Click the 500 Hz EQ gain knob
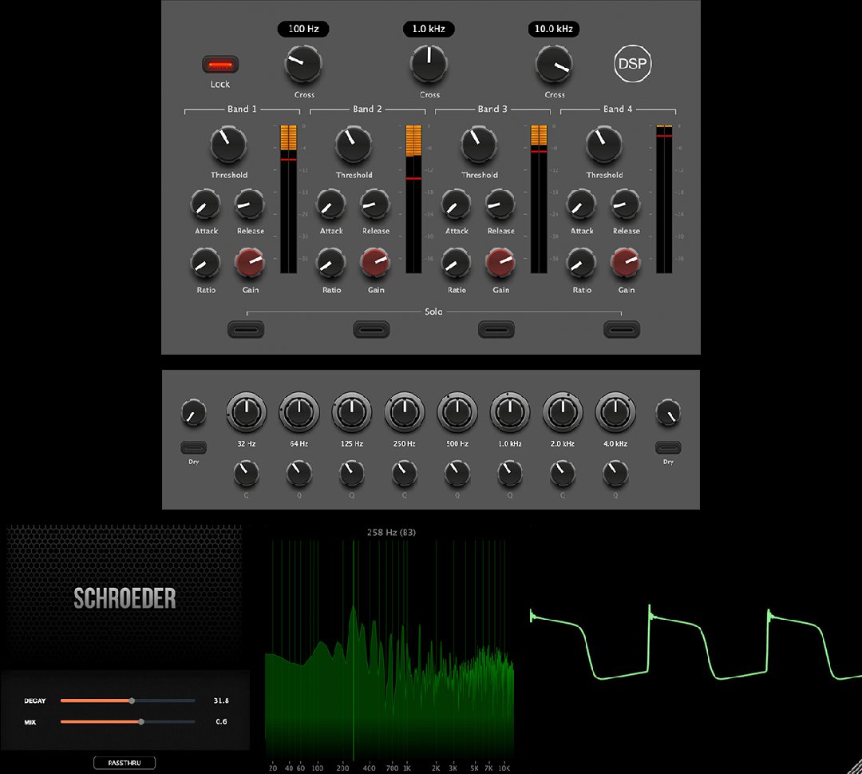 point(457,412)
